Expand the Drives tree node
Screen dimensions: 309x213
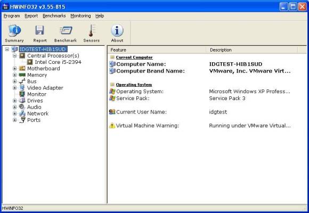click(14, 101)
